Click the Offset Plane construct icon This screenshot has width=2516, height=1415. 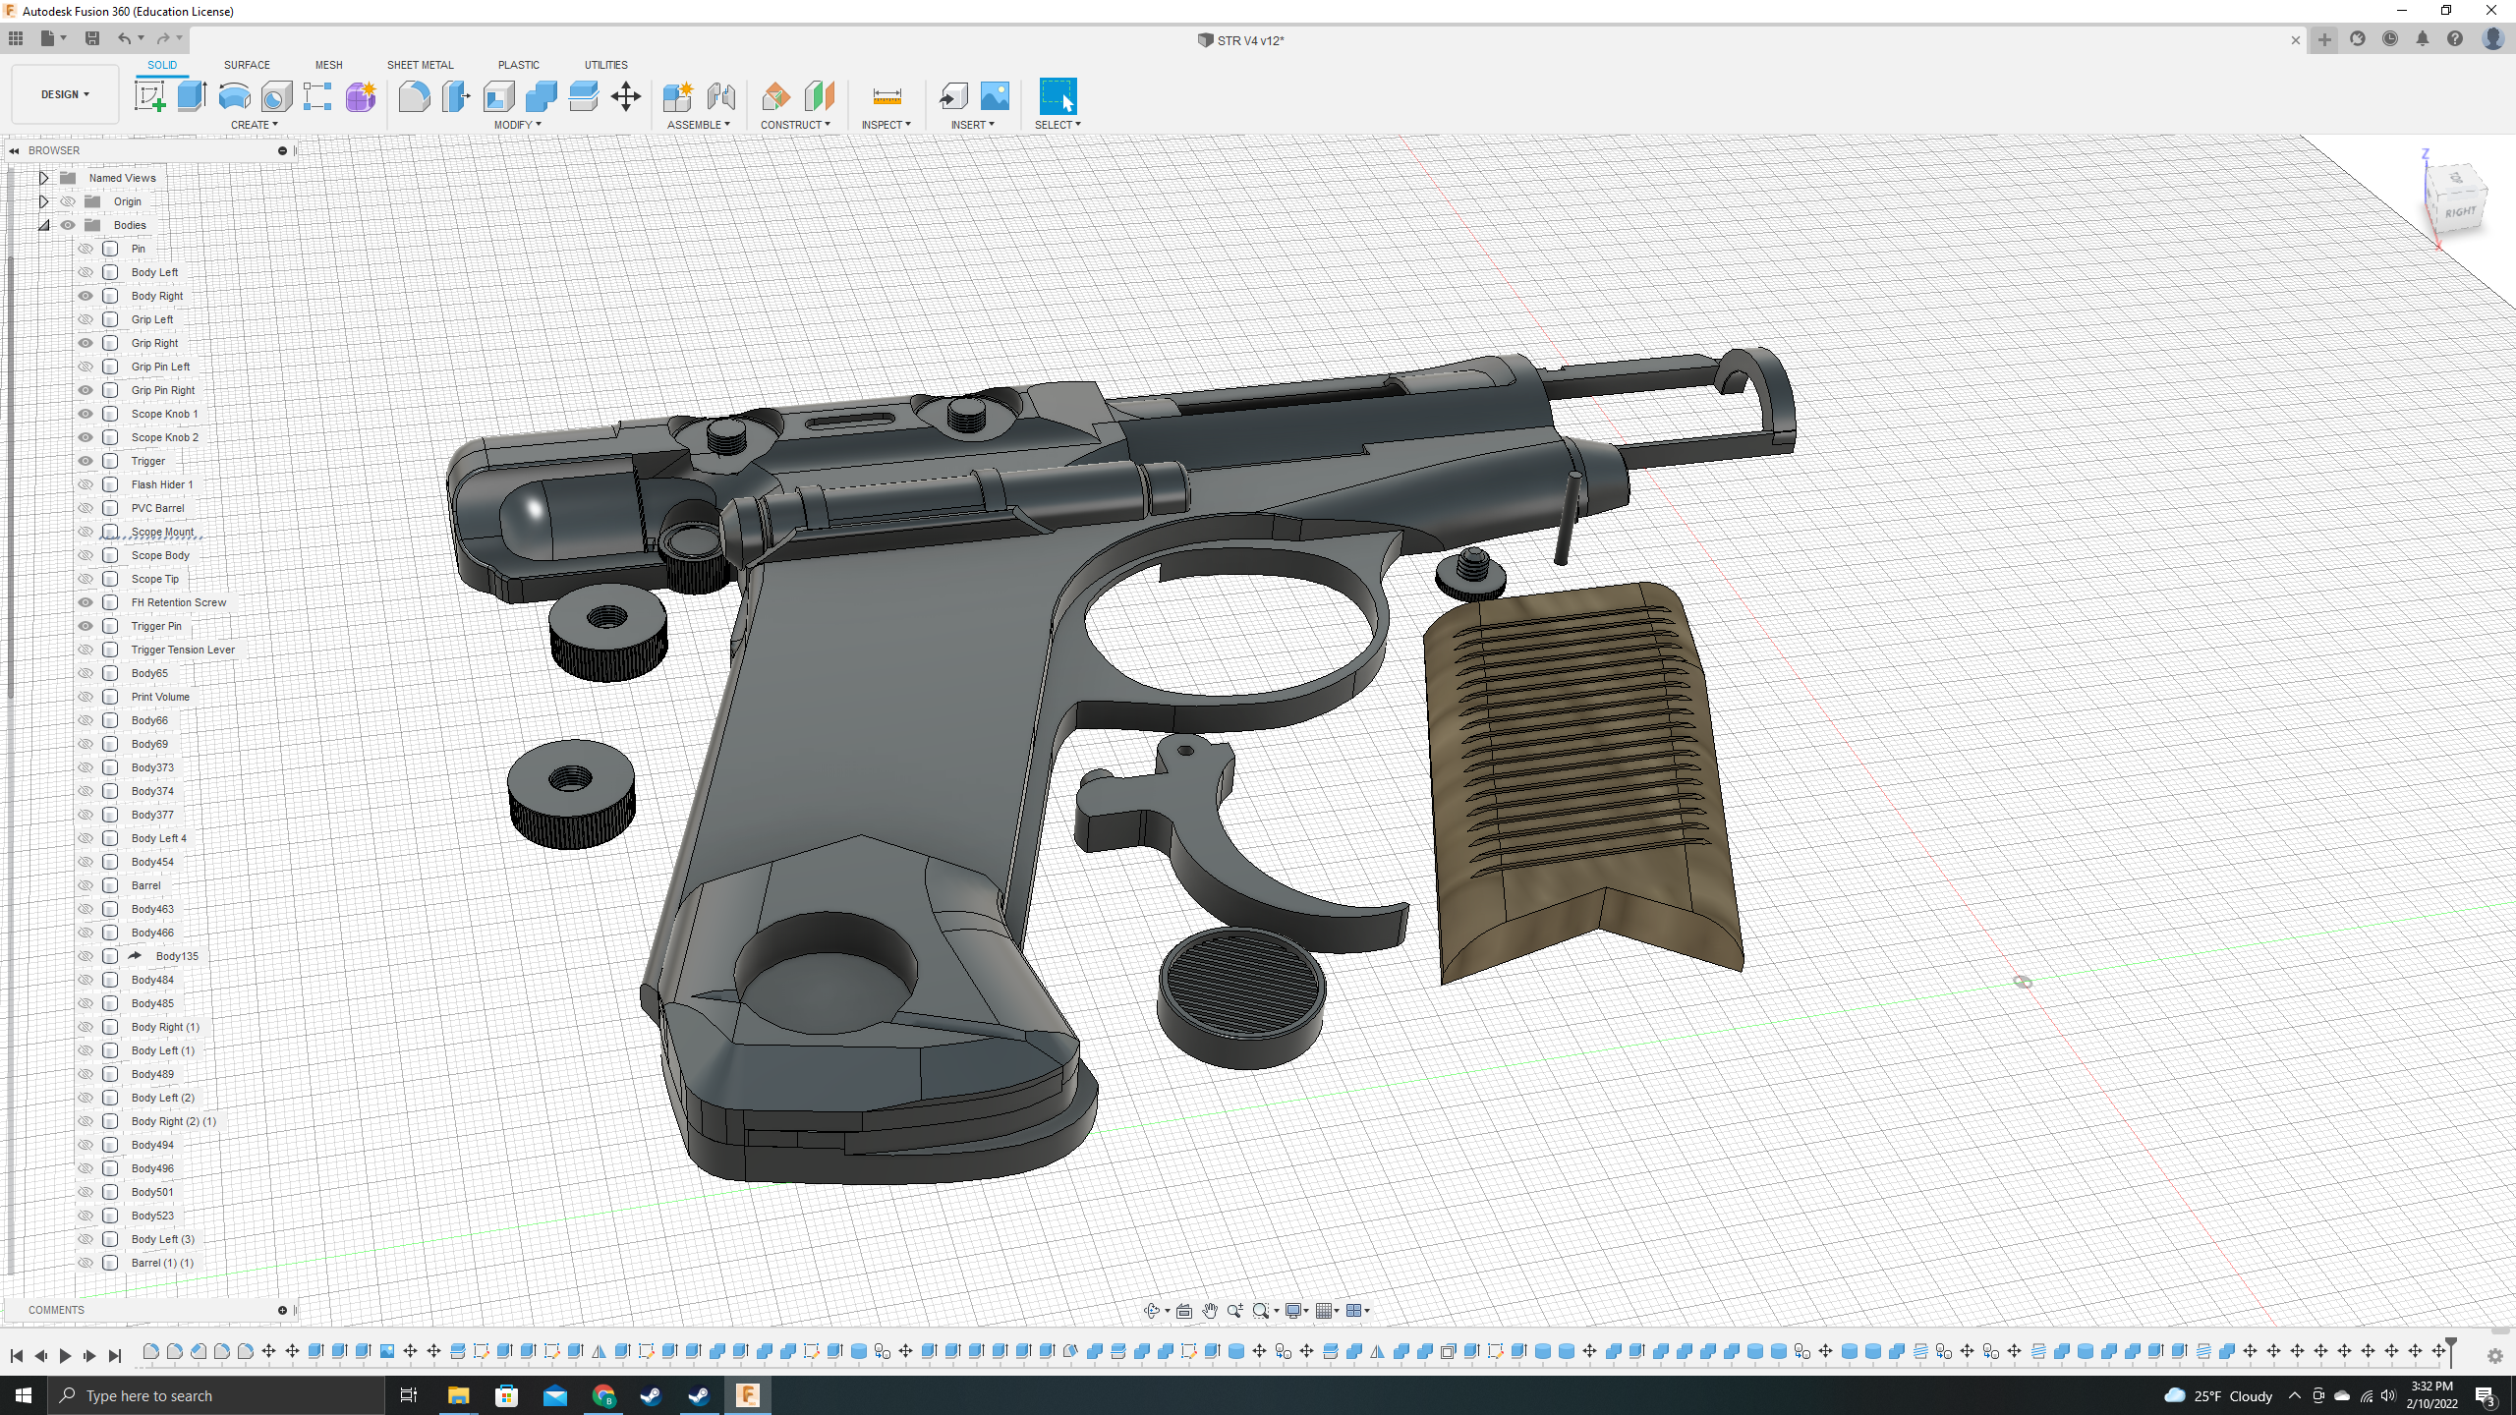tap(775, 96)
